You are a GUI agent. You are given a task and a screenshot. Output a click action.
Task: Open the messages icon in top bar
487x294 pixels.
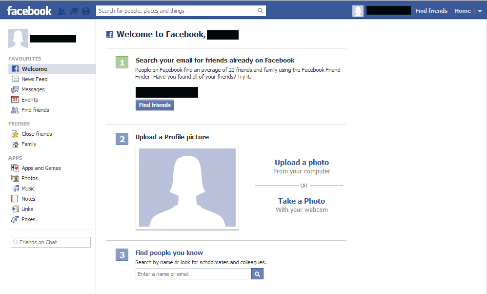point(73,10)
